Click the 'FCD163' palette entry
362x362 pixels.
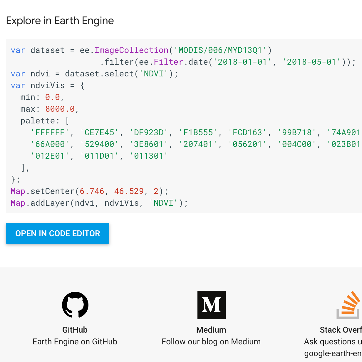click(248, 133)
